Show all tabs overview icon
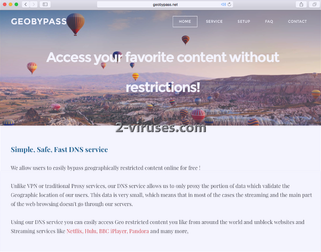This screenshot has height=252, width=321. click(315, 4)
